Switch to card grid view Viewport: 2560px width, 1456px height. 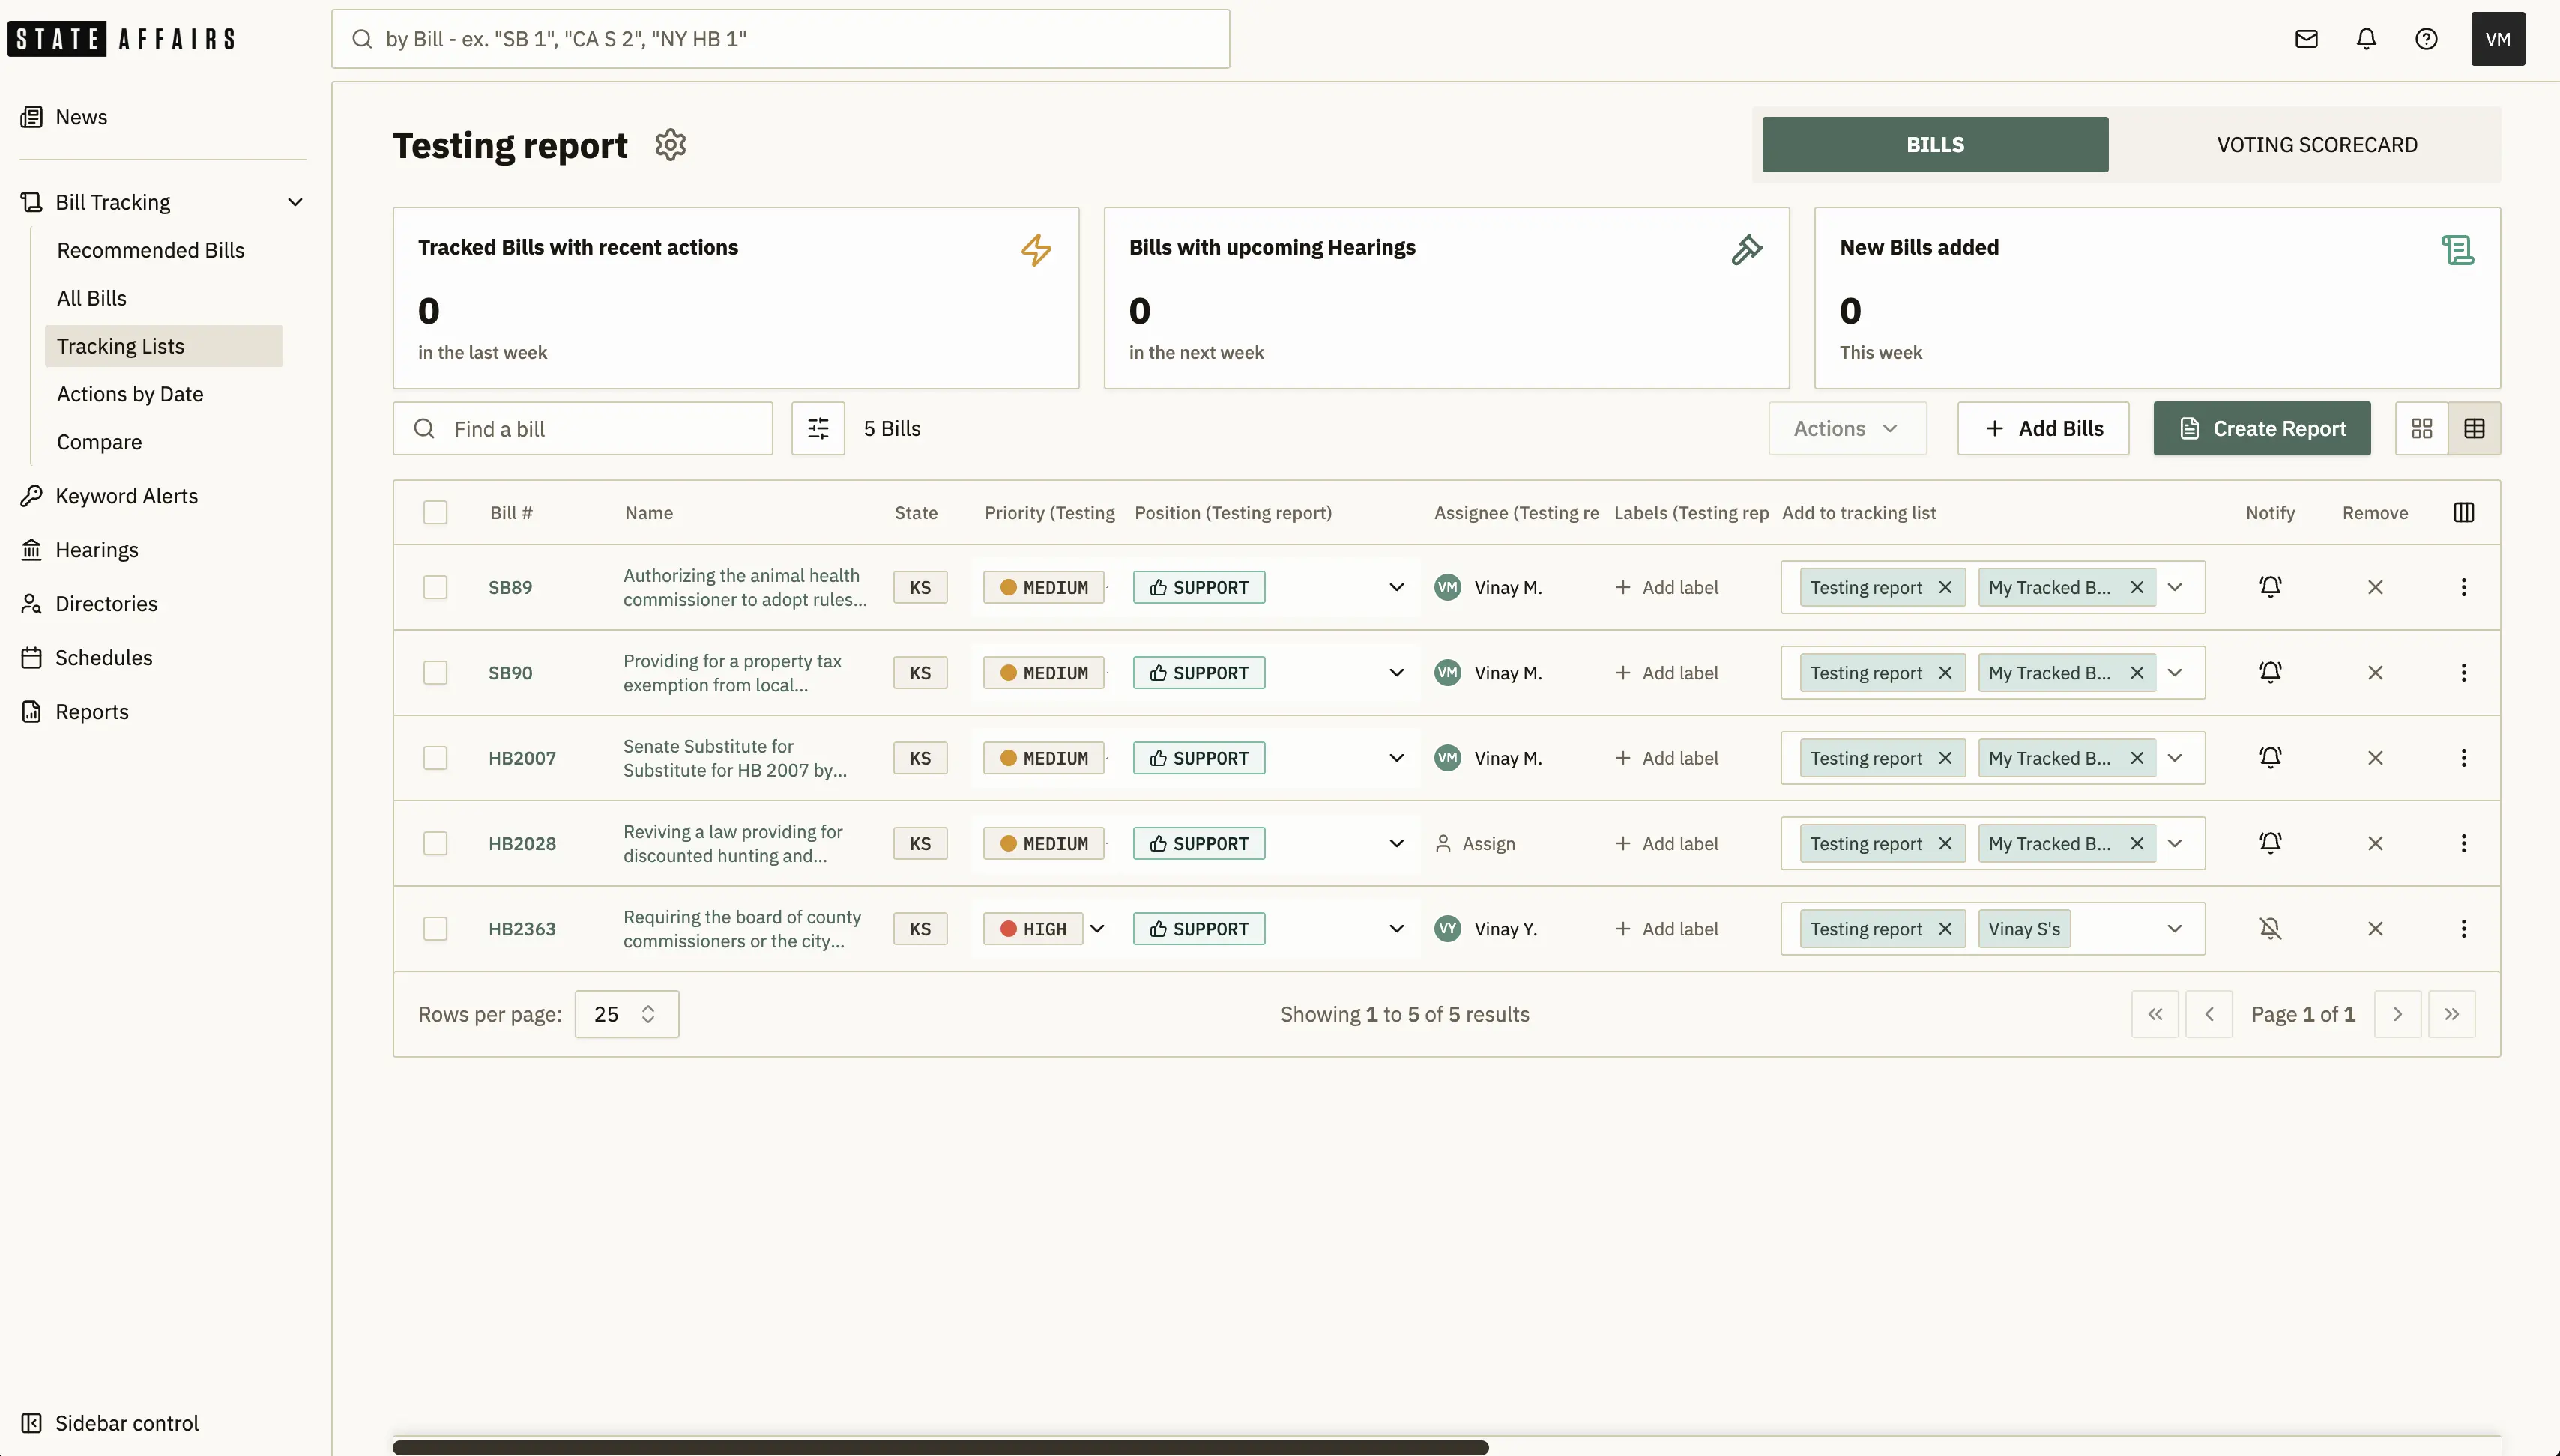coord(2421,429)
